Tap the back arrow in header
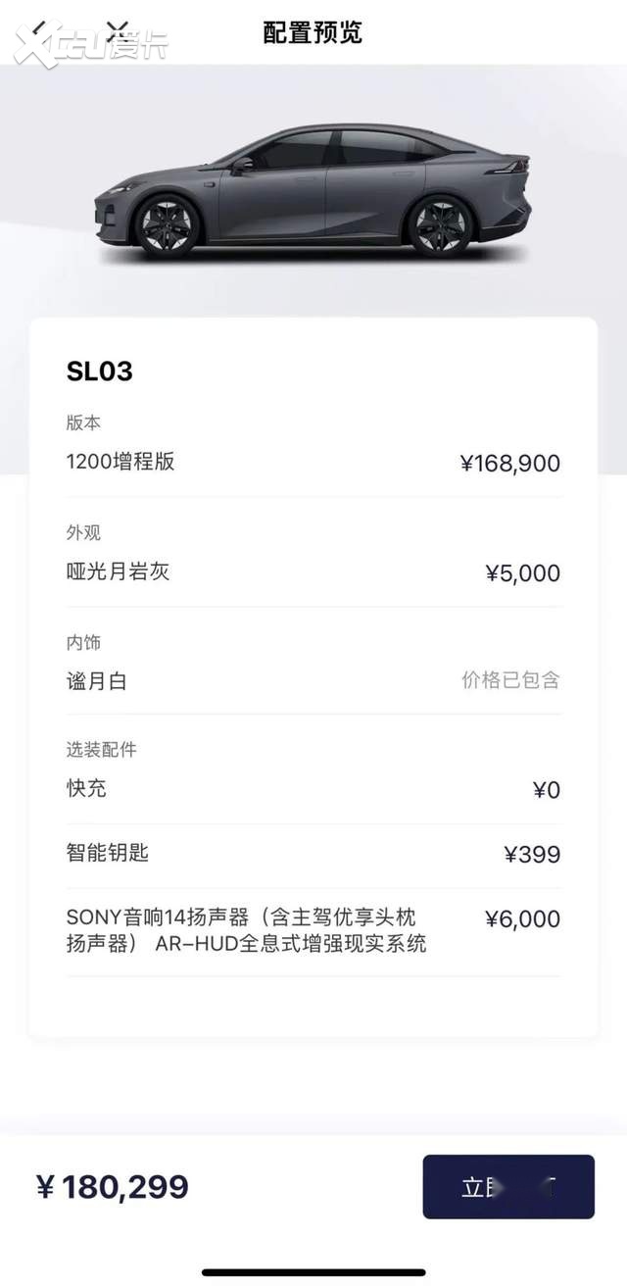The width and height of the screenshot is (627, 1288). coord(37,31)
